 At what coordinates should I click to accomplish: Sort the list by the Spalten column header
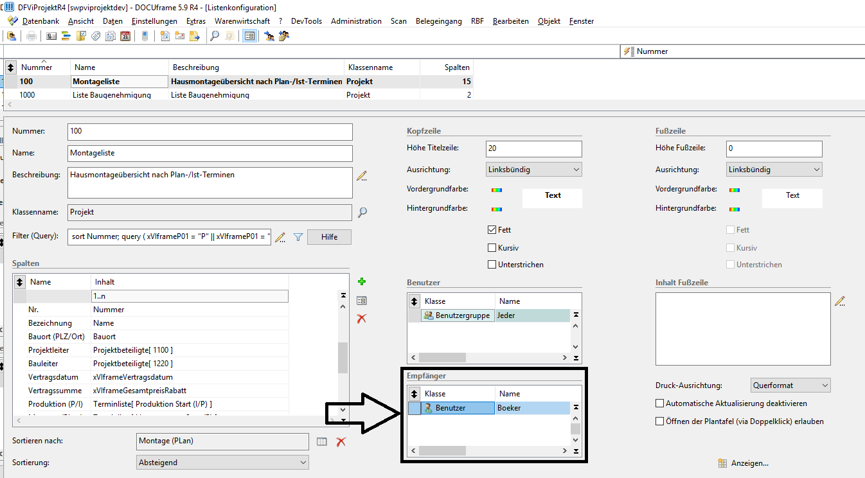coord(447,67)
